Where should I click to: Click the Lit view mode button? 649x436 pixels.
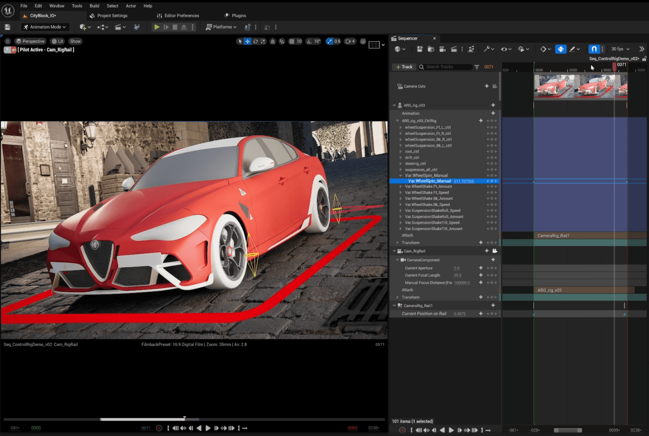tap(58, 41)
